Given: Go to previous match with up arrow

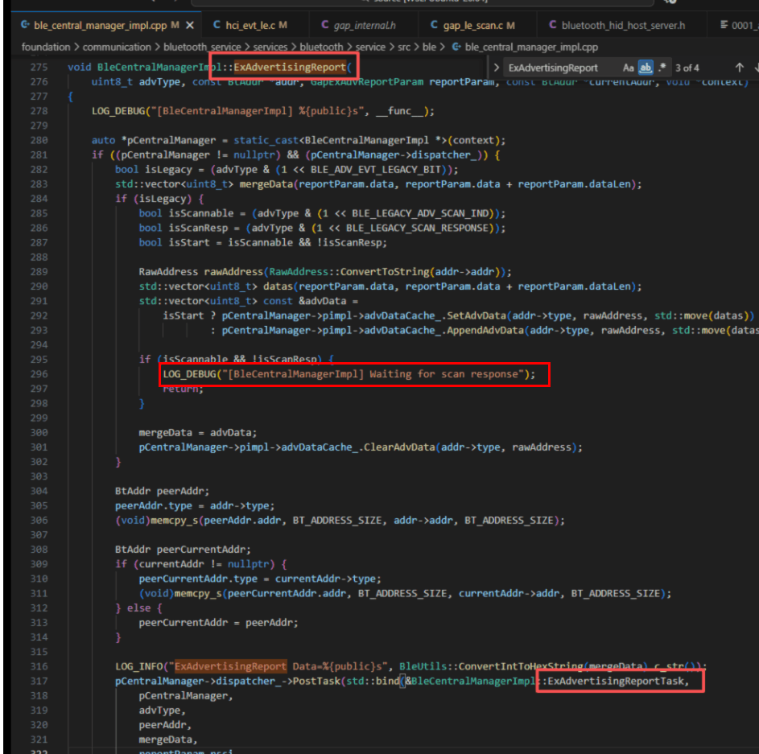Looking at the screenshot, I should pyautogui.click(x=739, y=68).
